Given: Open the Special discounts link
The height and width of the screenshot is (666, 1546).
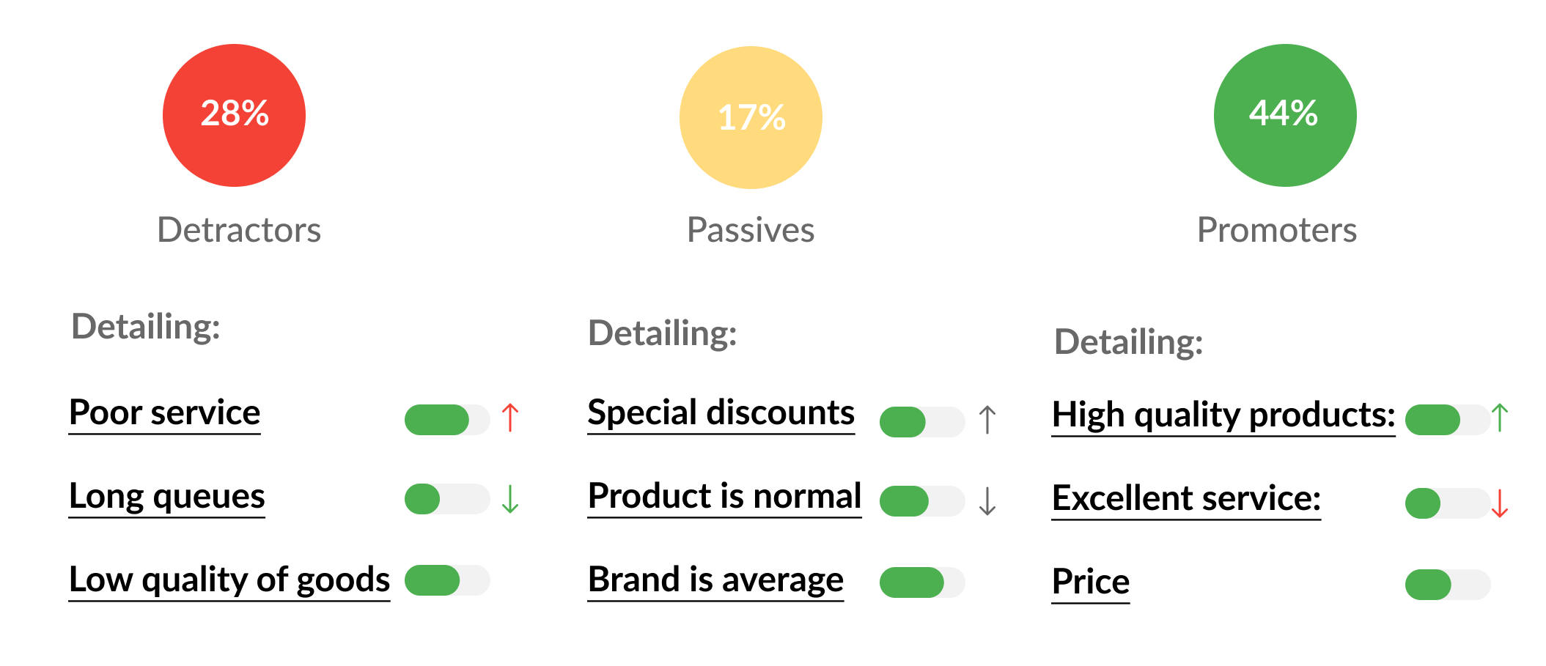Looking at the screenshot, I should click(721, 412).
